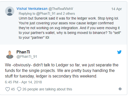Viewport: 128px width, 97px height.
Task: Open PhanTi's profile picture
Action: (10, 55)
